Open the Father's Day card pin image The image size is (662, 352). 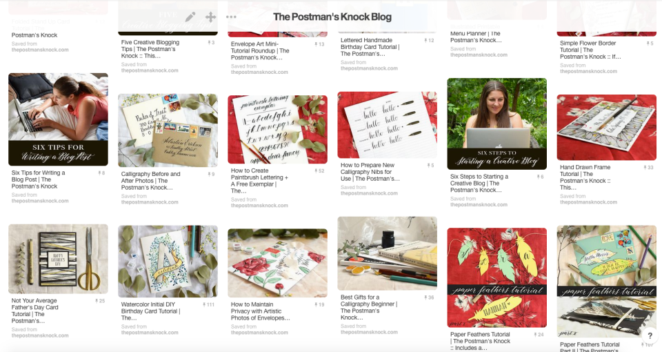(58, 259)
